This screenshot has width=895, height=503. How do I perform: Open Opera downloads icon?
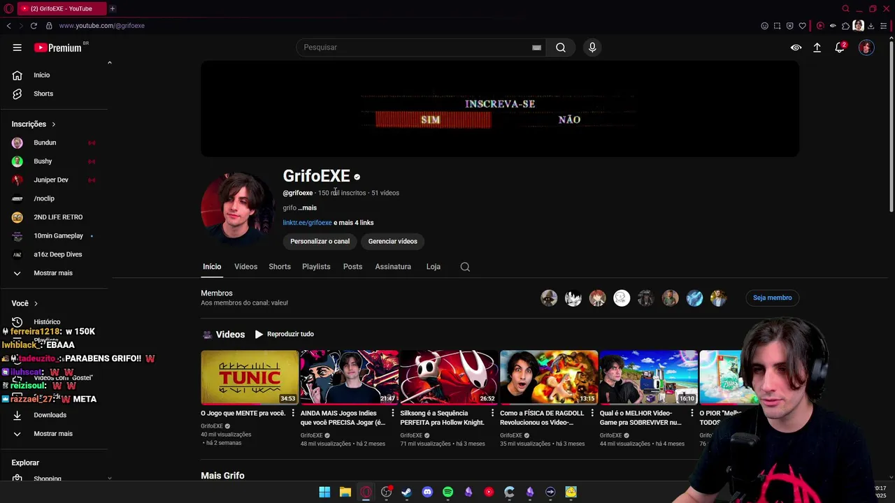pos(871,26)
